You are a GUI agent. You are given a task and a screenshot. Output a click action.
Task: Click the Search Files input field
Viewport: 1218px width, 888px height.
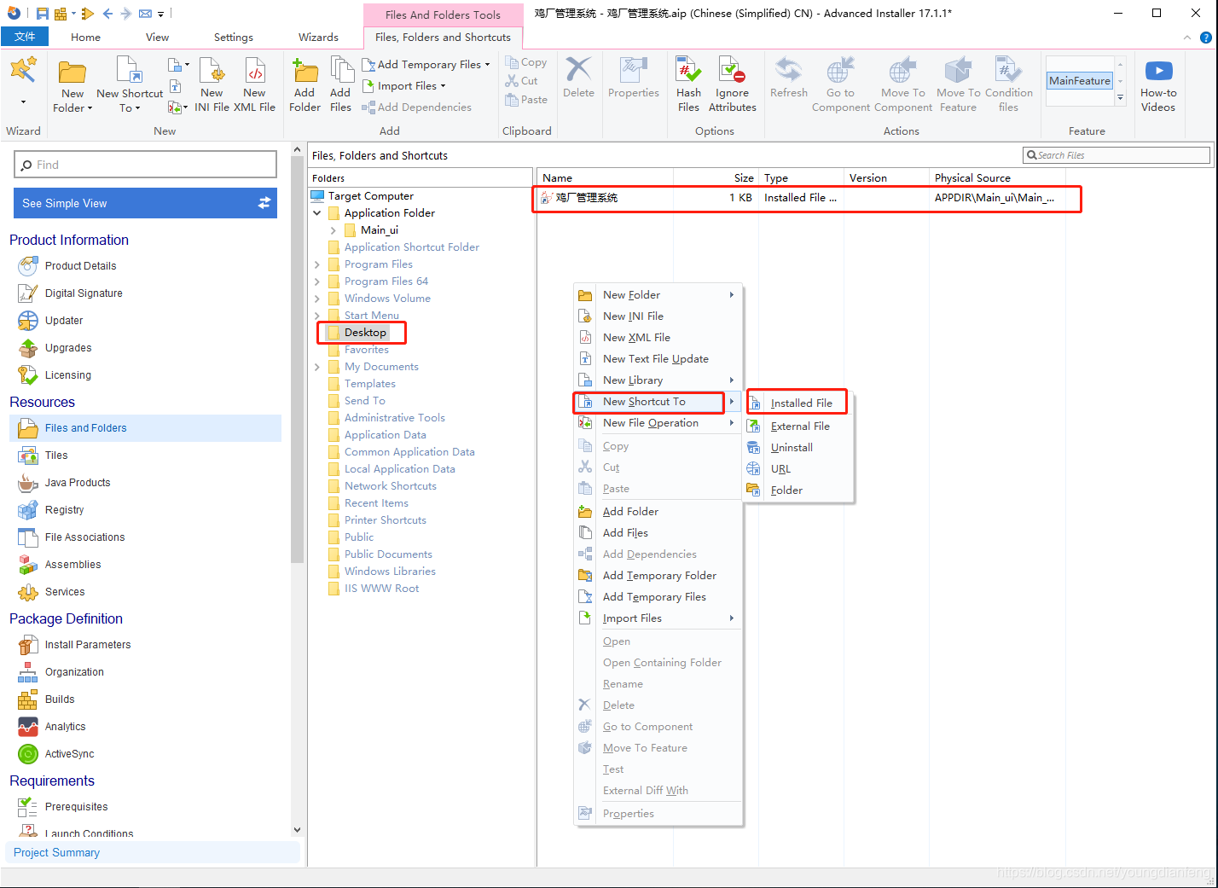tap(1116, 155)
